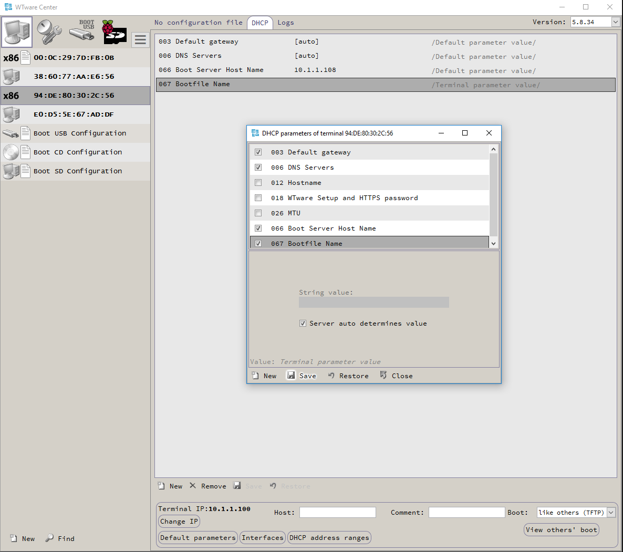Screen dimensions: 623x552
Task: Open the wrench and disk settings icon
Action: [x=49, y=32]
